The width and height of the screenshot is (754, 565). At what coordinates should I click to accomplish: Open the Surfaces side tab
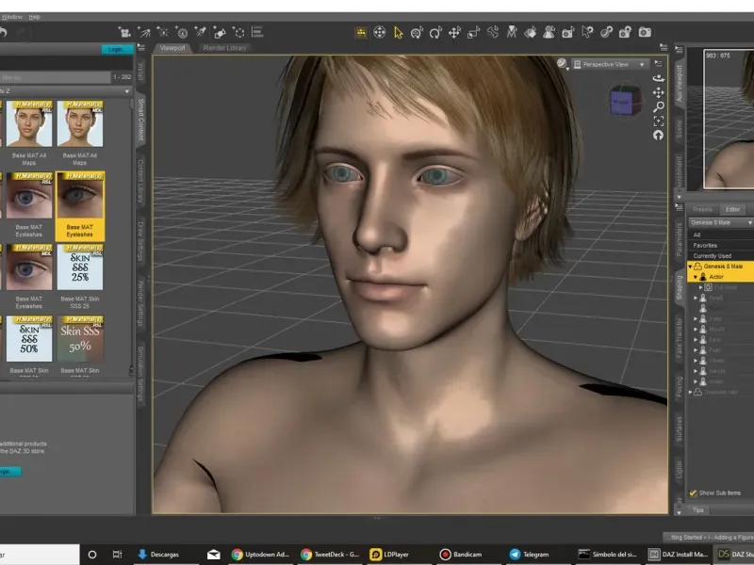(x=679, y=428)
